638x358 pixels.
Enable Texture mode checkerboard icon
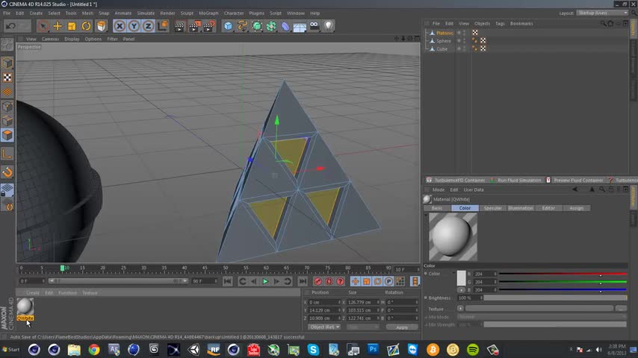tap(7, 78)
